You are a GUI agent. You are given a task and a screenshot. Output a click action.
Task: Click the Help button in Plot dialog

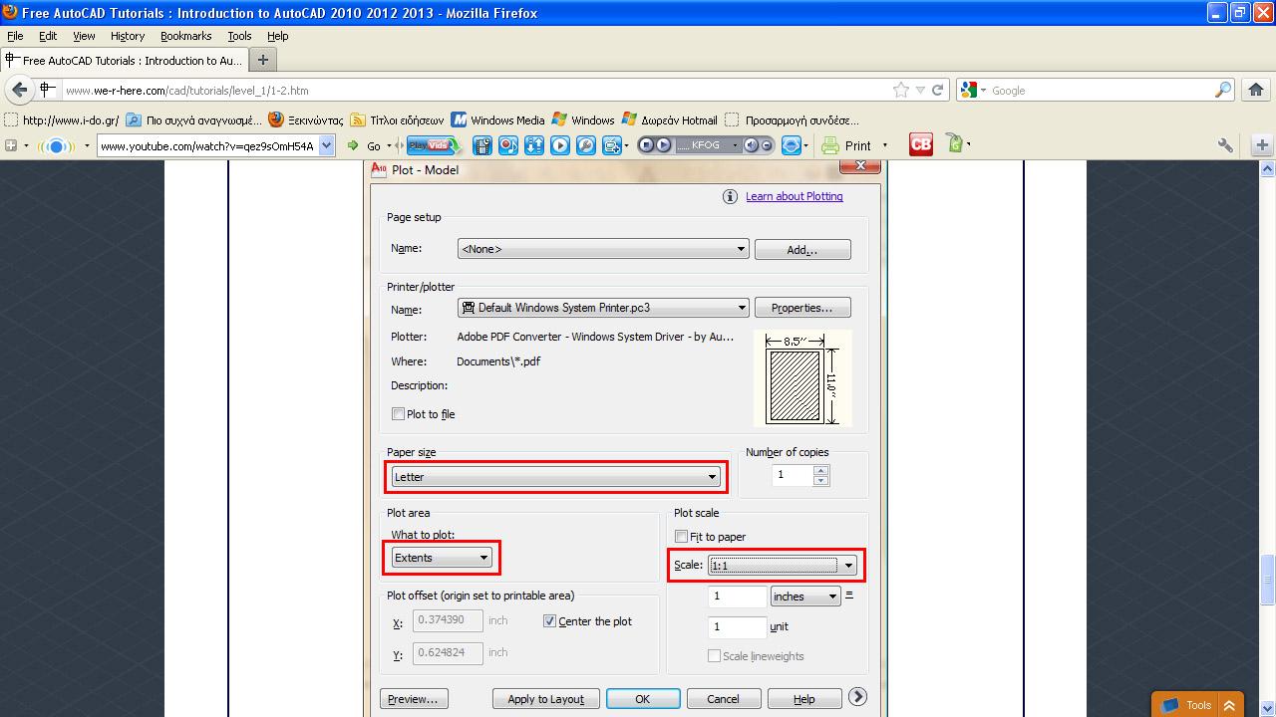click(804, 699)
